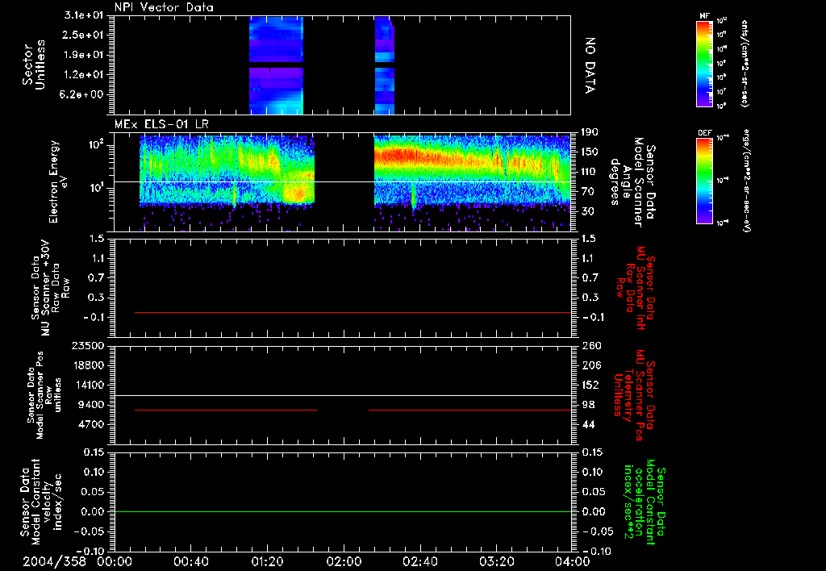Screen dimensions: 826x571
Task: Click the 04:00 time tick label
Action: pos(573,561)
